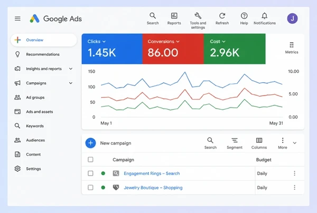Click the colorful plus icon beside Overview
317x213 pixels.
(x=17, y=40)
